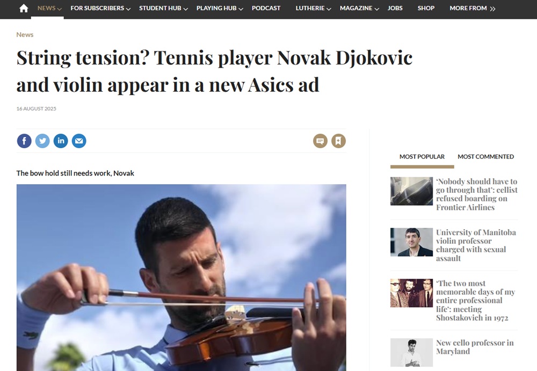Screen dimensions: 537x371
Task: Share article on Facebook
Action: point(24,141)
